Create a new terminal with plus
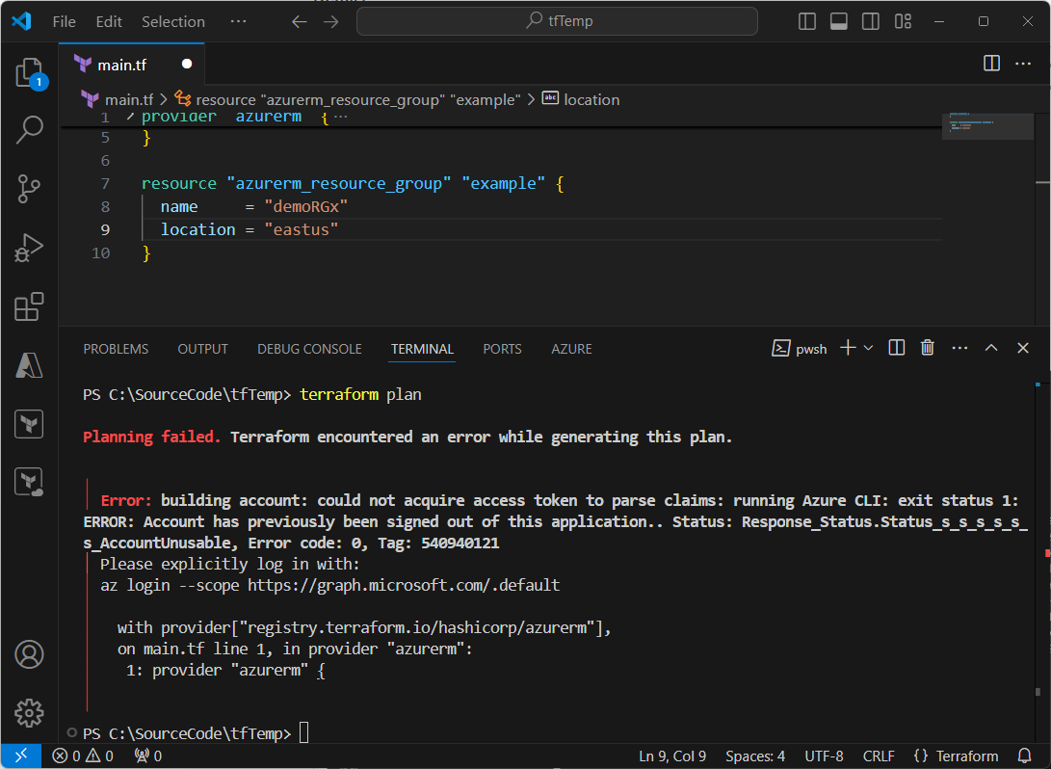1051x769 pixels. [848, 347]
